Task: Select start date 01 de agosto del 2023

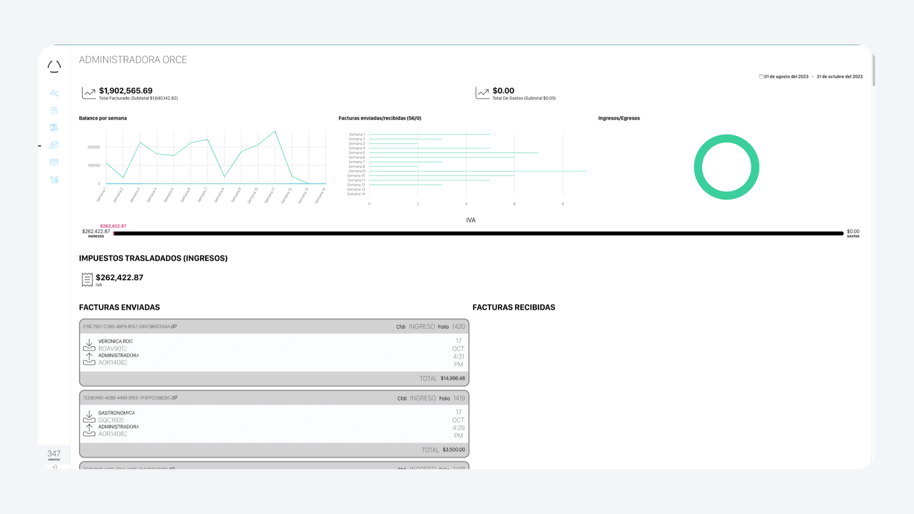Action: (x=786, y=77)
